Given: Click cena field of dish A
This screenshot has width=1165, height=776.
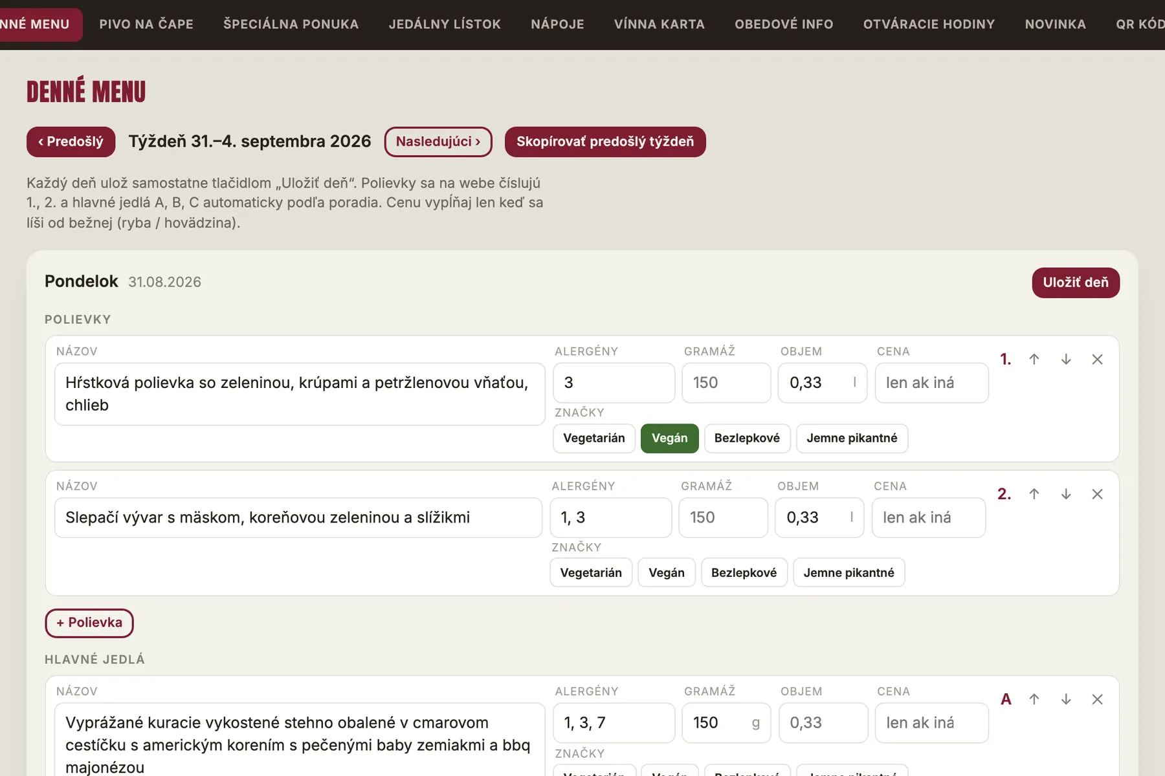Looking at the screenshot, I should (x=931, y=723).
